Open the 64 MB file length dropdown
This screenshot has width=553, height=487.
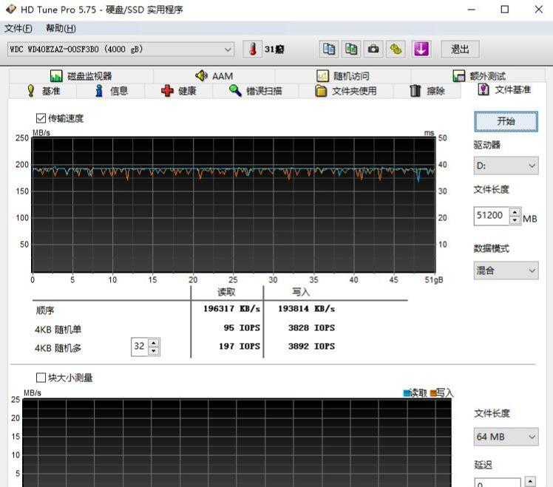pos(506,437)
